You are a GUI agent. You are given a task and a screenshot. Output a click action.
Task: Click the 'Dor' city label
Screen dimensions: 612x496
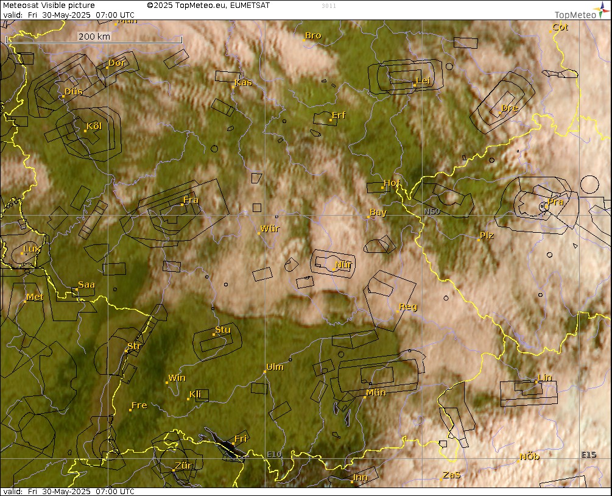[117, 63]
